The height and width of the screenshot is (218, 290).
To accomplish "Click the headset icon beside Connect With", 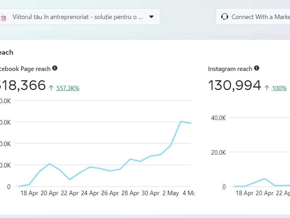I will tap(225, 17).
